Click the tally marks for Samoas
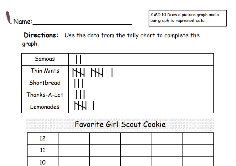Screen dimensions: 236x166 (x=79, y=59)
